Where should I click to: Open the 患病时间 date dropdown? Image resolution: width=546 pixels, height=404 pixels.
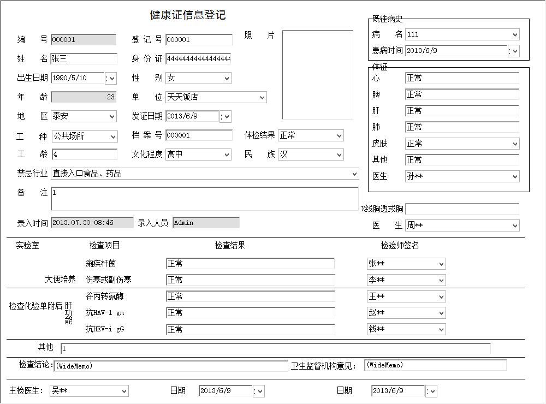[514, 51]
